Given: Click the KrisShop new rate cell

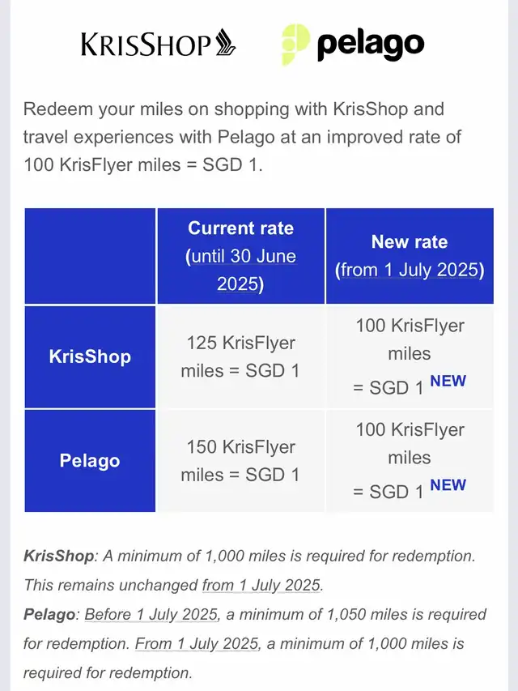Looking at the screenshot, I should click(x=410, y=356).
